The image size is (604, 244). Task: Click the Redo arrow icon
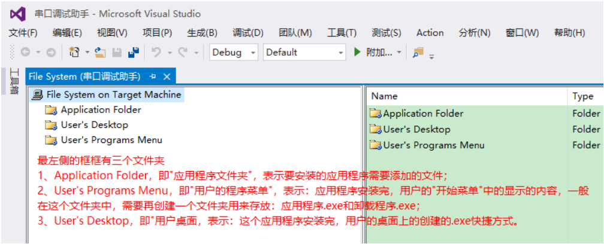[183, 52]
